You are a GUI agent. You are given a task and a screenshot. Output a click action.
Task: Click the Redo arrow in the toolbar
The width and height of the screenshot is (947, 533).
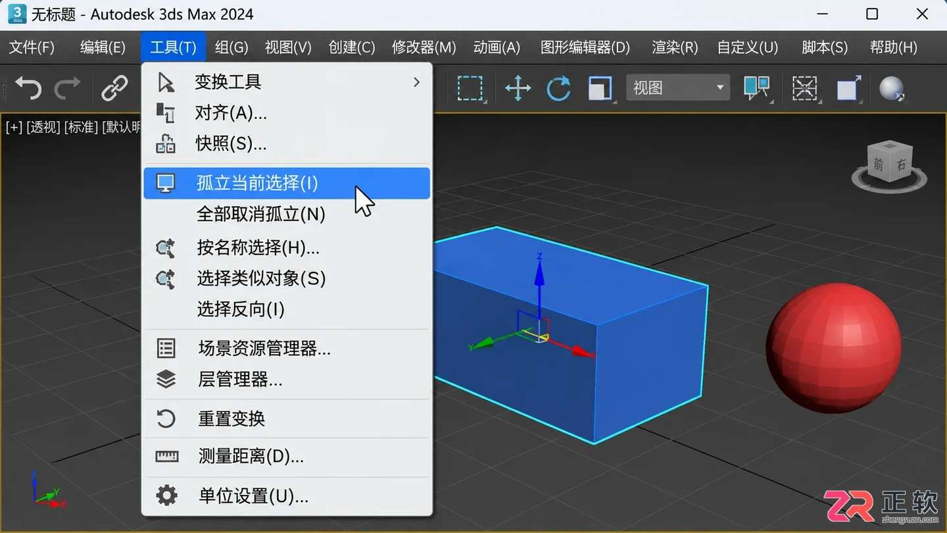click(68, 88)
